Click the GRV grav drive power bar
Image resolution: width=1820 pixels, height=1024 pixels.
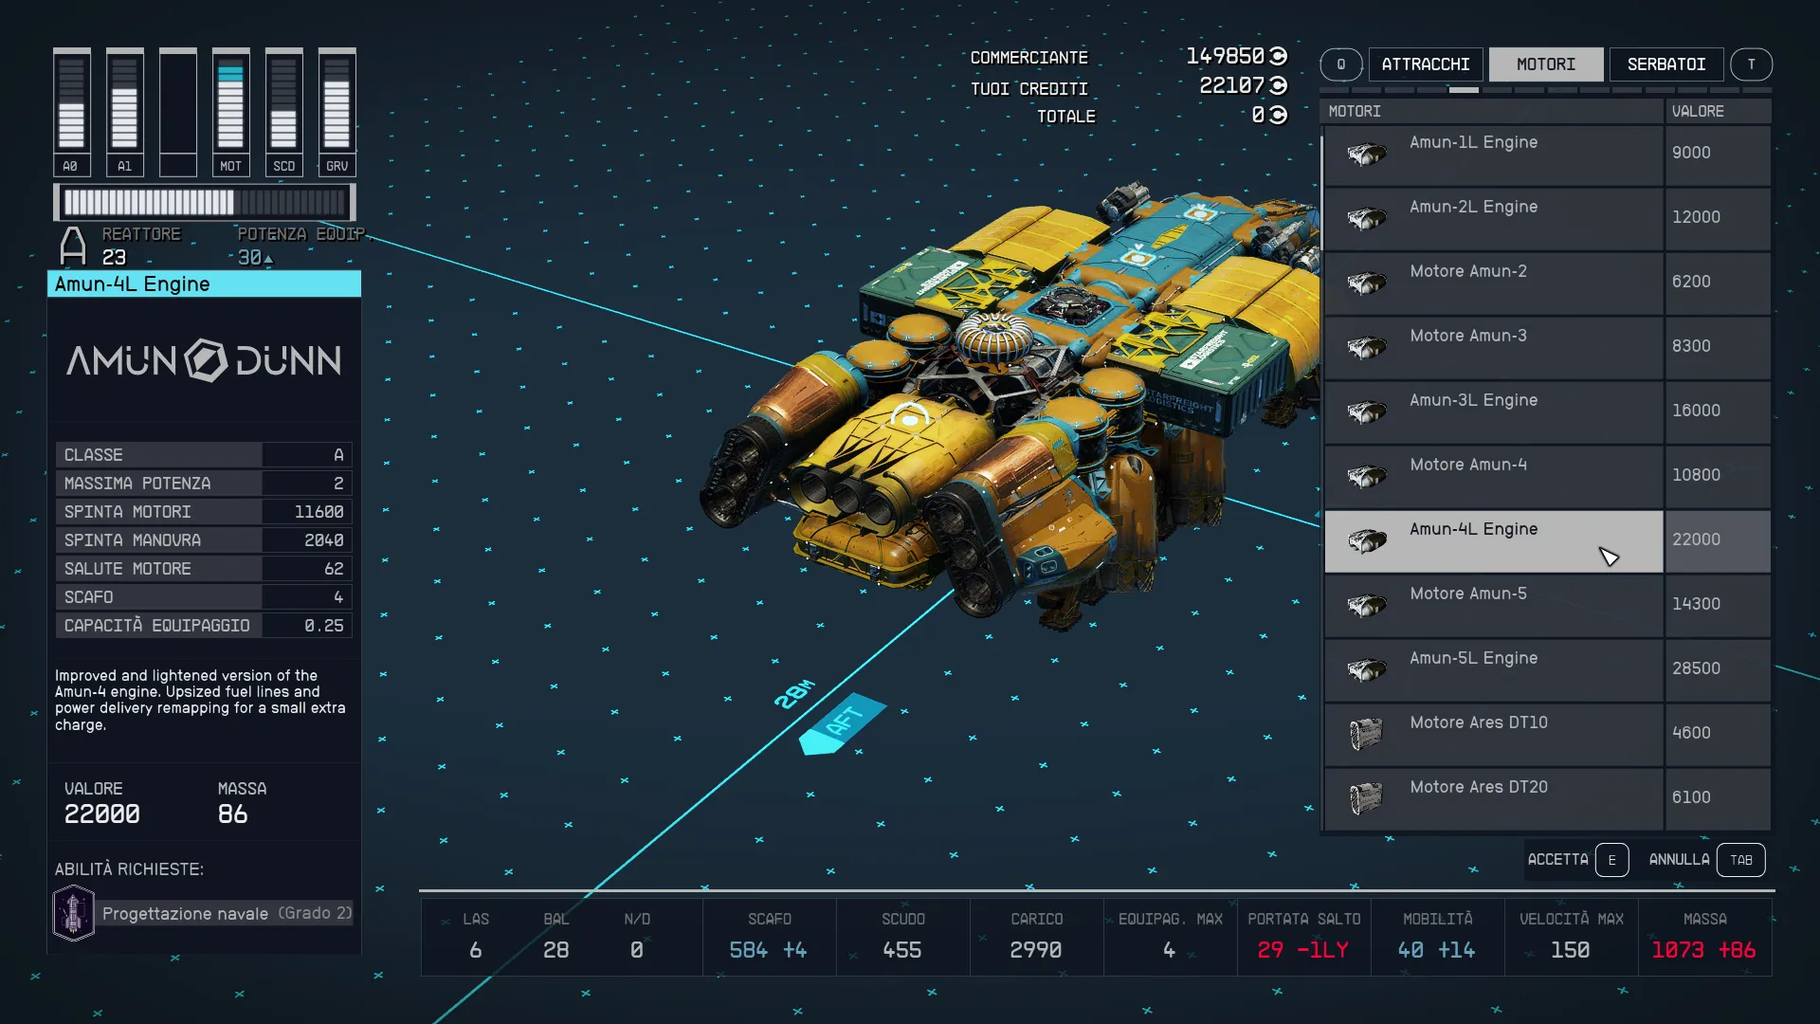pos(337,112)
